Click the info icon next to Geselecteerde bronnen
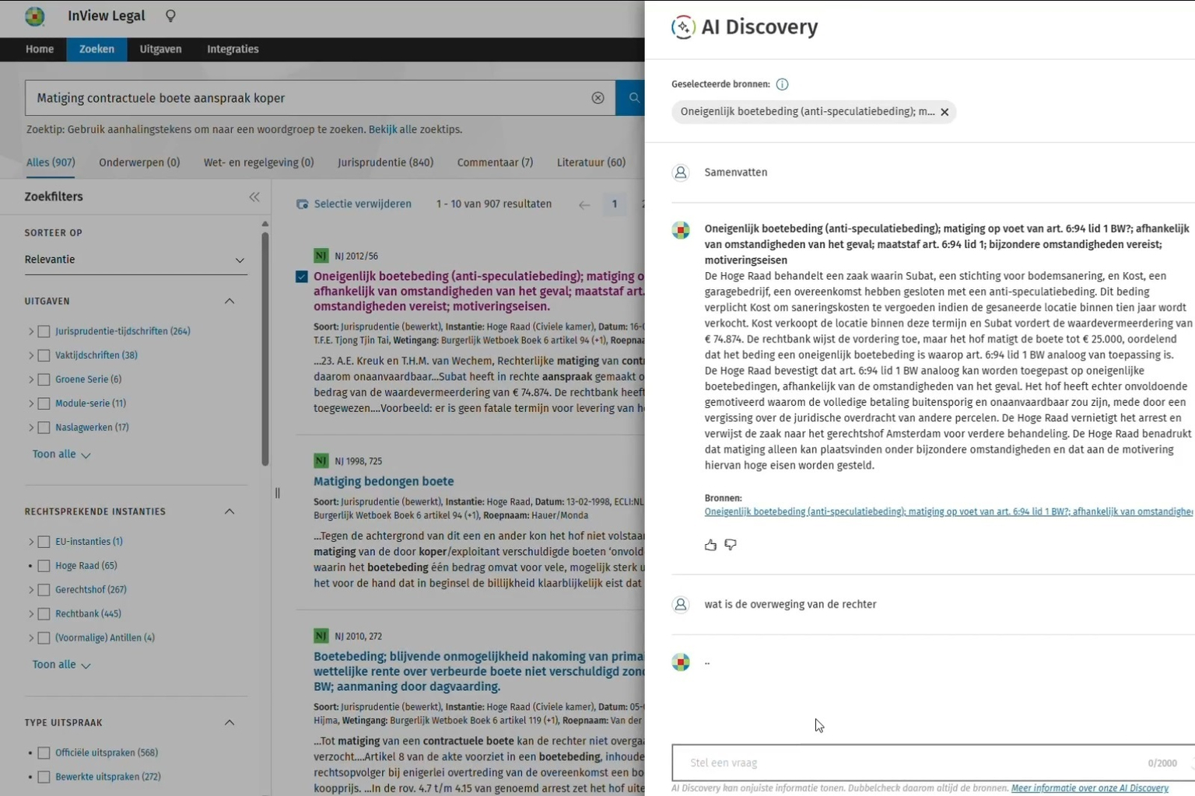The width and height of the screenshot is (1195, 796). (782, 85)
